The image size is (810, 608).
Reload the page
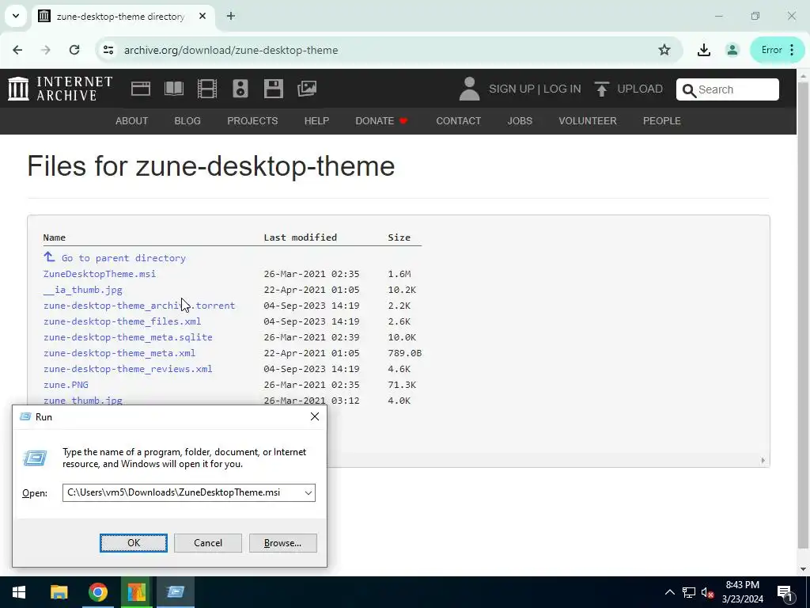(x=74, y=50)
